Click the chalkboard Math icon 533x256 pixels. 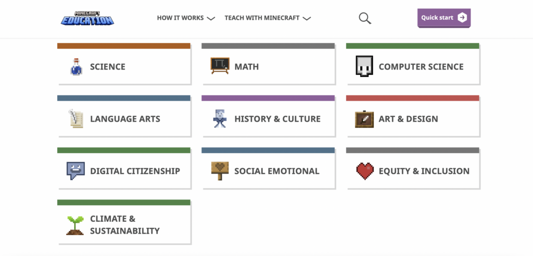click(220, 66)
